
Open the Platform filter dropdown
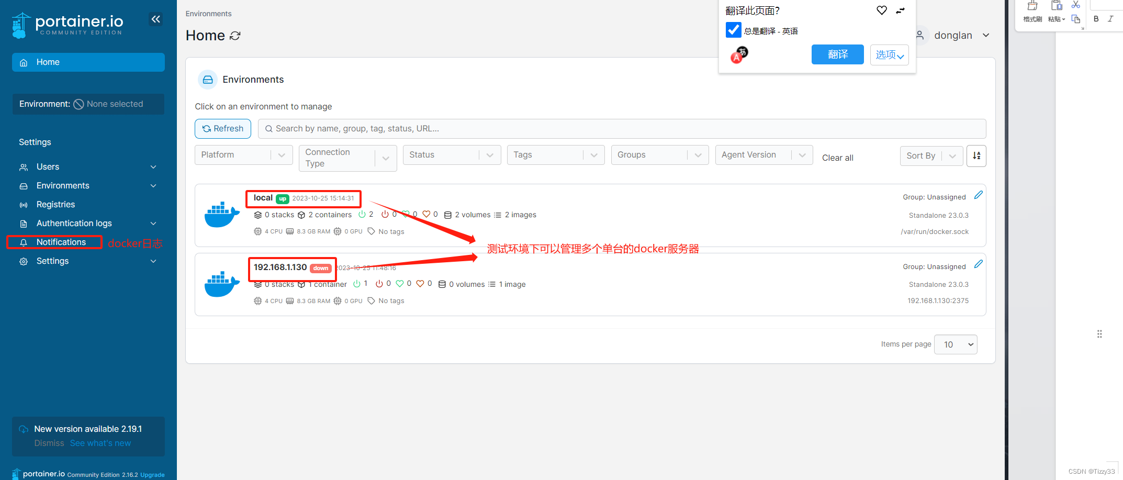point(244,155)
